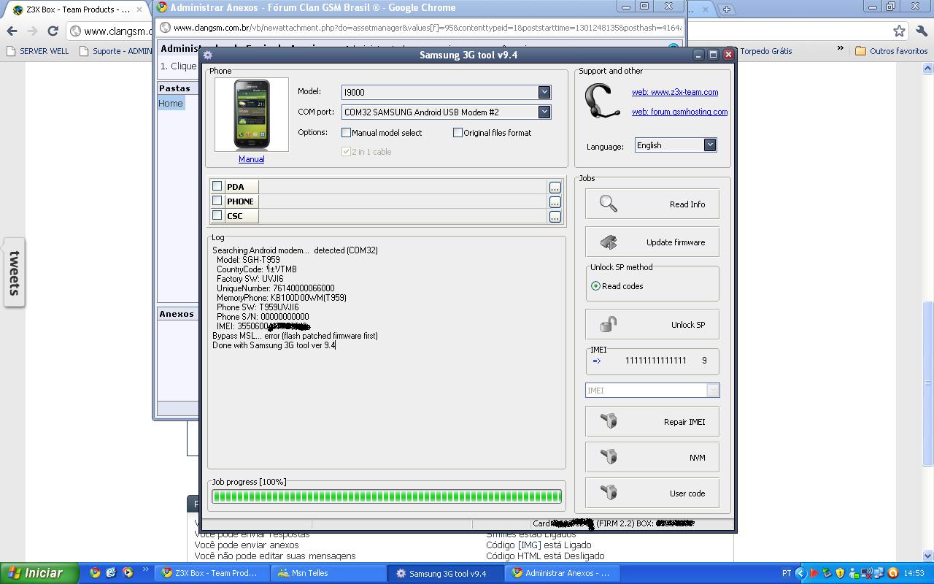Image resolution: width=934 pixels, height=584 pixels.
Task: Click the middle quick launch icon
Action: pyautogui.click(x=111, y=573)
